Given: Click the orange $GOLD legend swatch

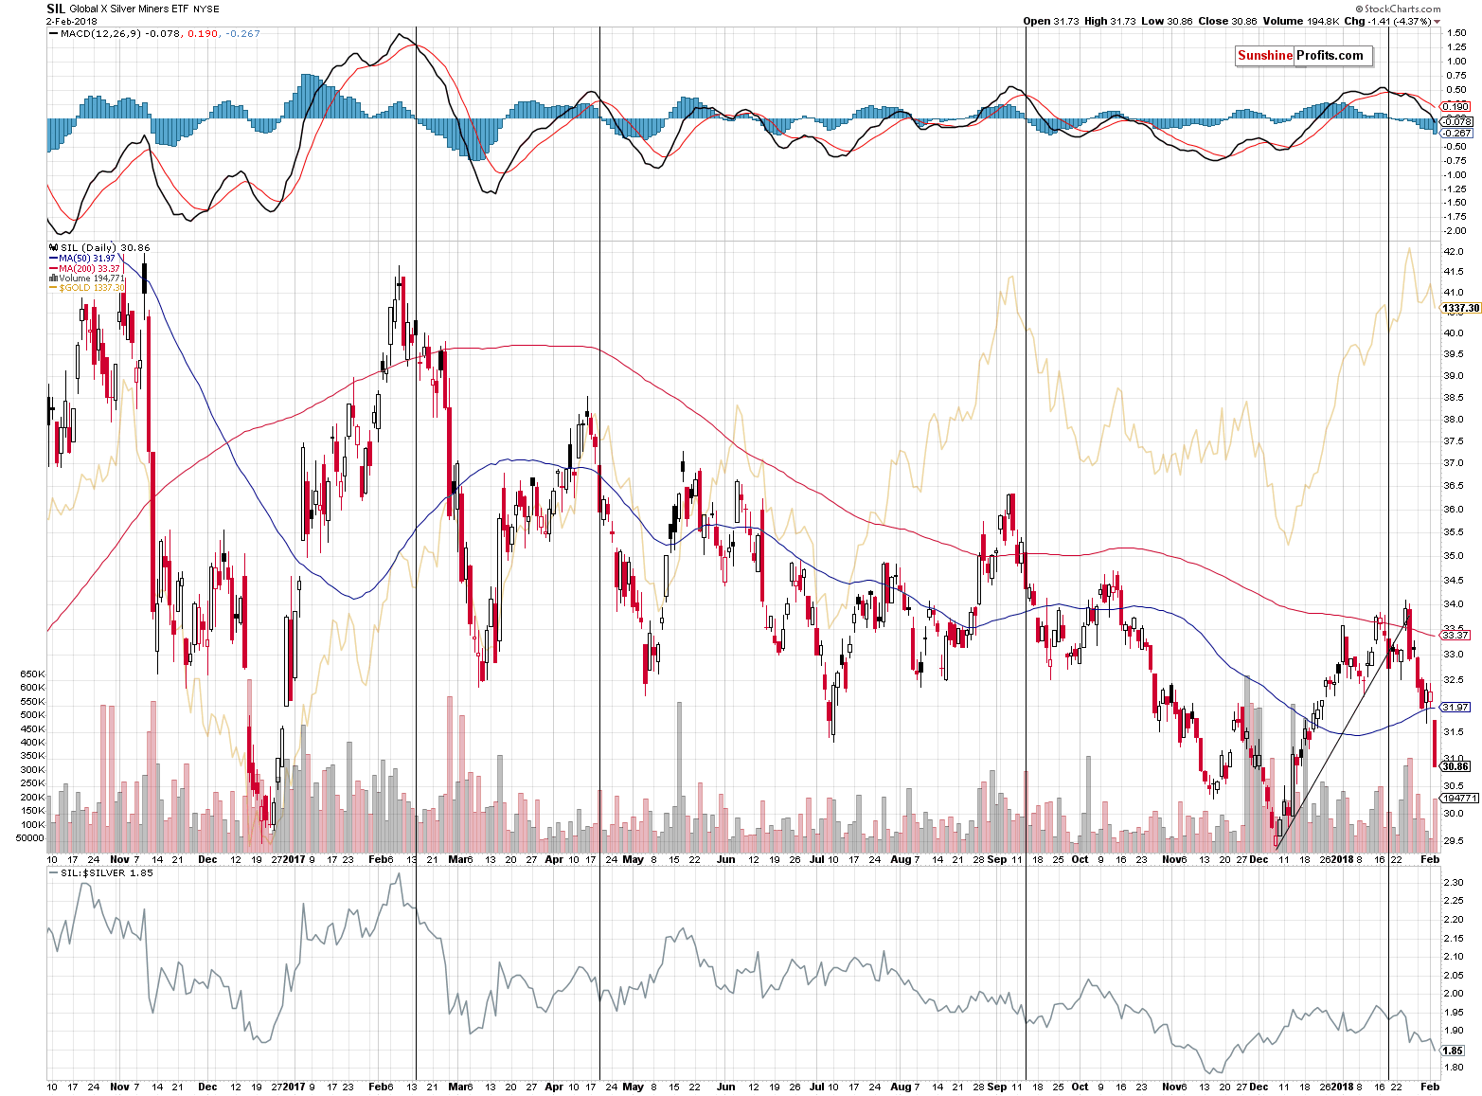Looking at the screenshot, I should click(x=53, y=288).
